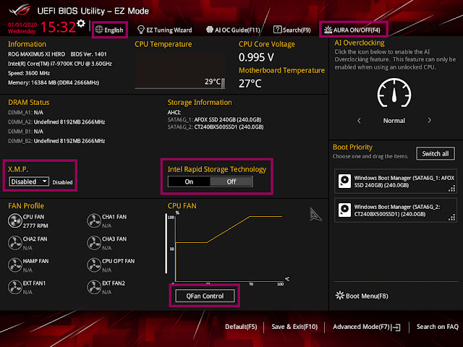The image size is (463, 347).
Task: Click the ROG logo icon
Action: pos(20,10)
